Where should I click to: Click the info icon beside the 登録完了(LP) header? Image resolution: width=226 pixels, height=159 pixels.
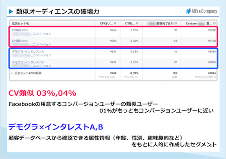(176, 23)
